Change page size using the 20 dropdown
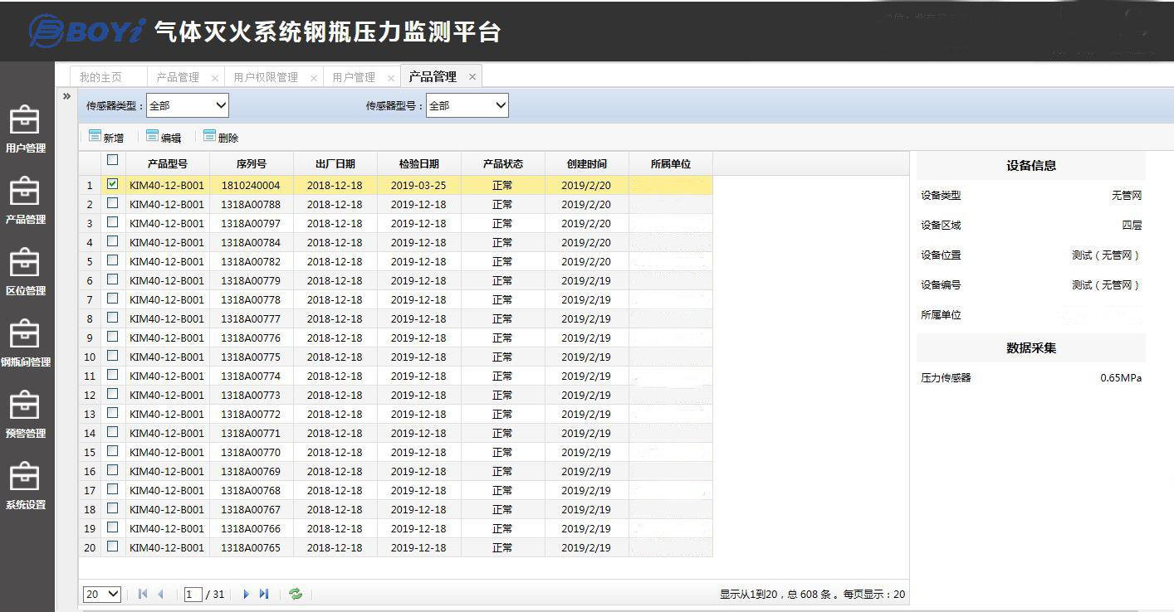 tap(100, 594)
